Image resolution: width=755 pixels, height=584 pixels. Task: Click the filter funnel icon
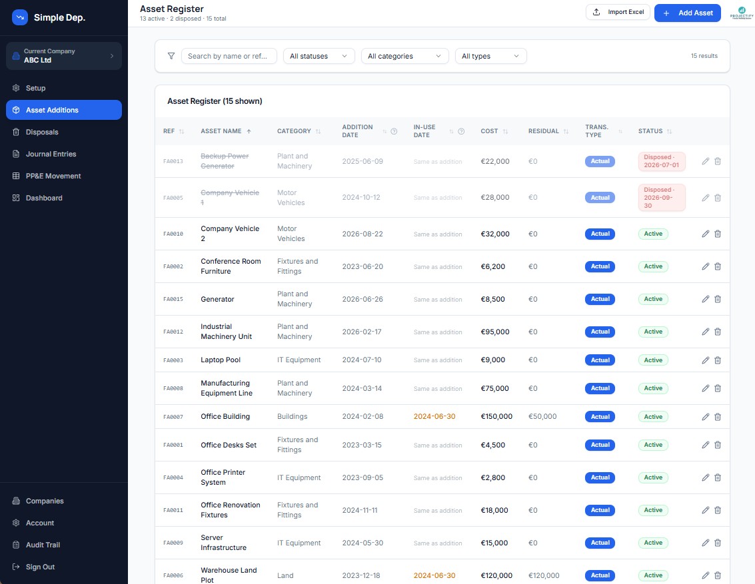[171, 56]
